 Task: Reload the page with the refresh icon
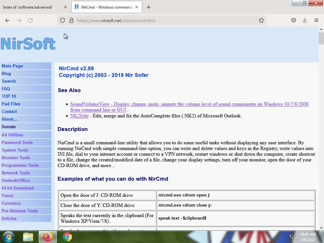tap(30, 21)
